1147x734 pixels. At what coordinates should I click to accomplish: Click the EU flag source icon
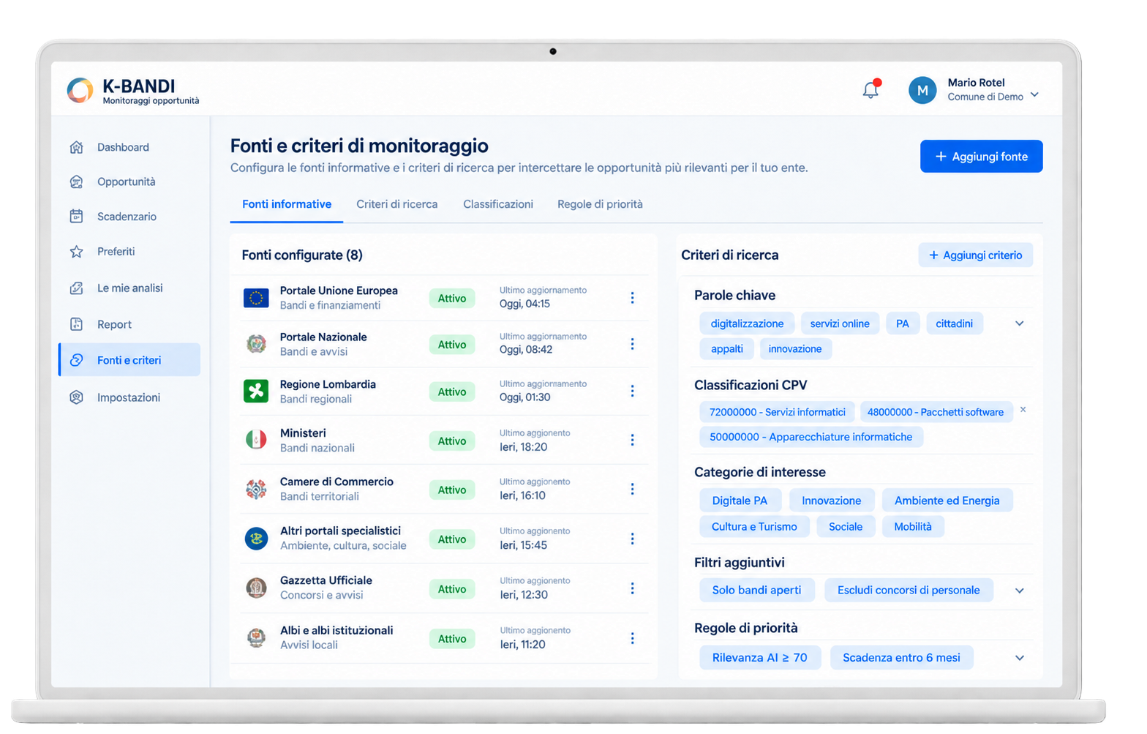click(256, 298)
